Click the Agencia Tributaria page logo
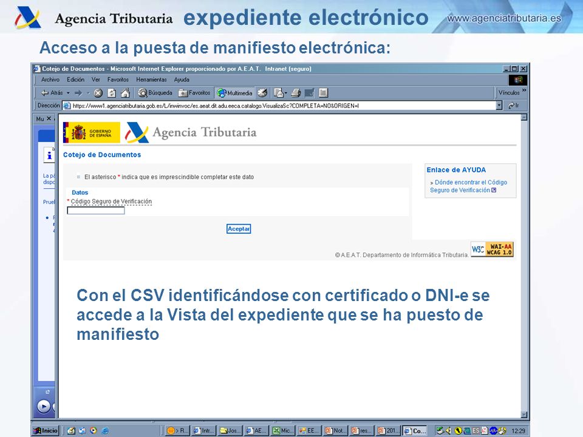The image size is (583, 437). (191, 133)
